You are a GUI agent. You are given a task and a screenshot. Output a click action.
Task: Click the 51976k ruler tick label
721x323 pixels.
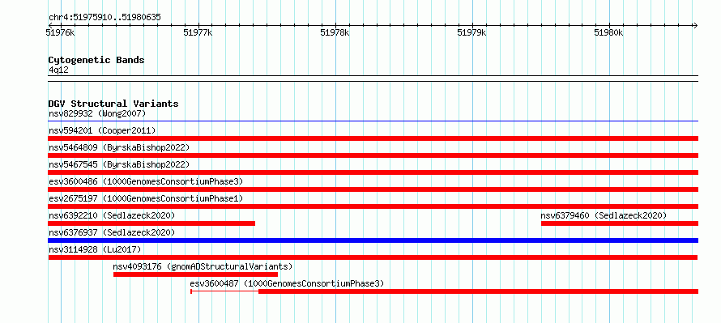pos(60,32)
